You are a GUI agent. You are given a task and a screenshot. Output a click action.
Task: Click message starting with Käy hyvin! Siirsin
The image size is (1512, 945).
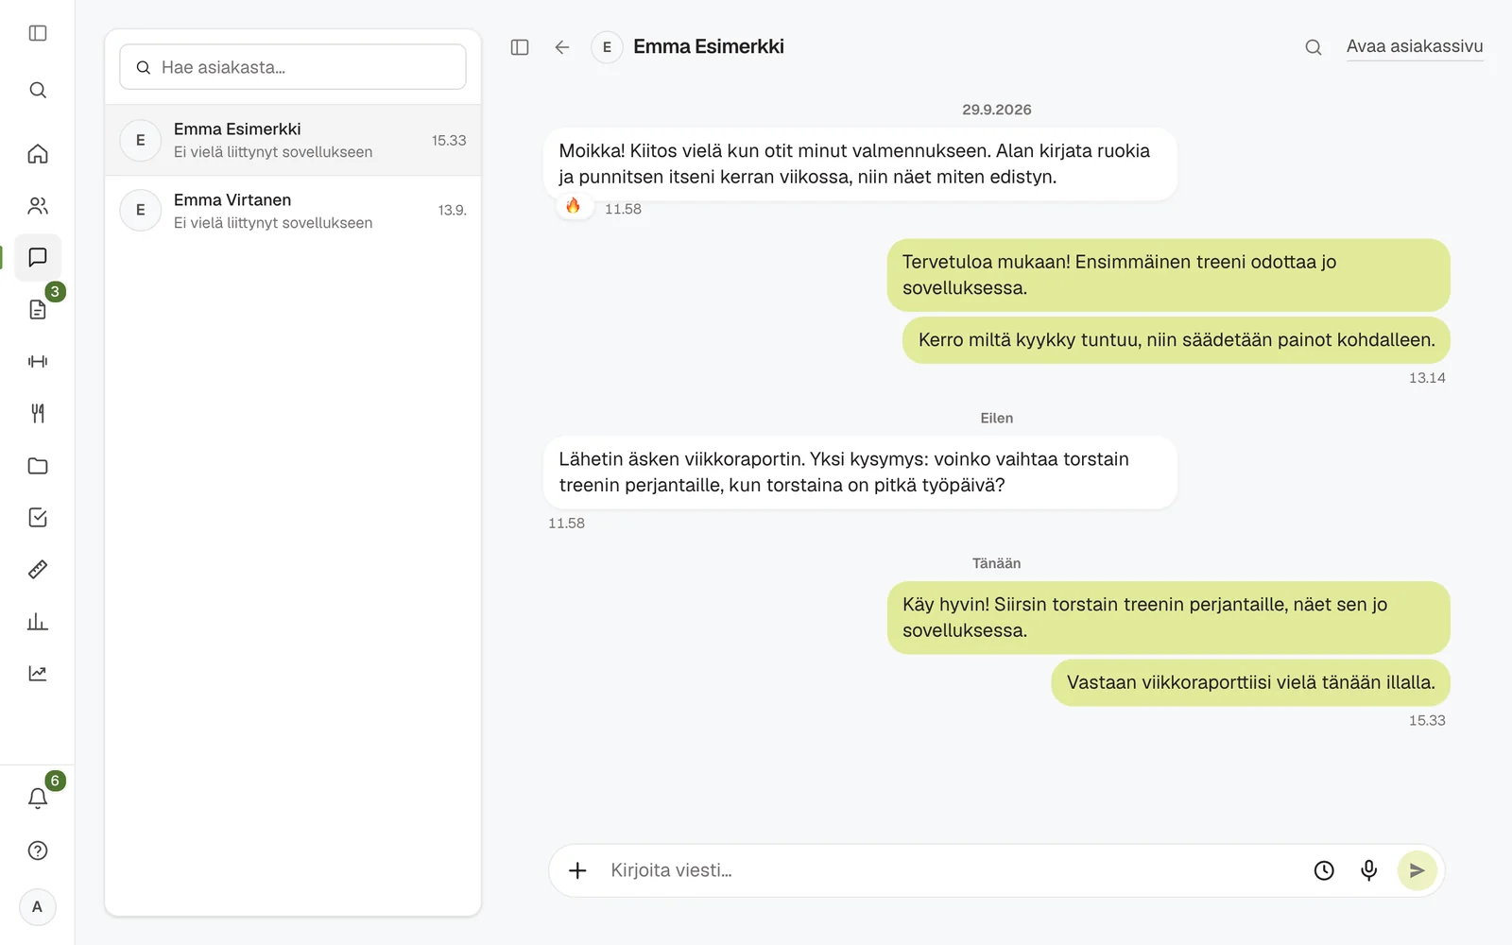point(1168,617)
